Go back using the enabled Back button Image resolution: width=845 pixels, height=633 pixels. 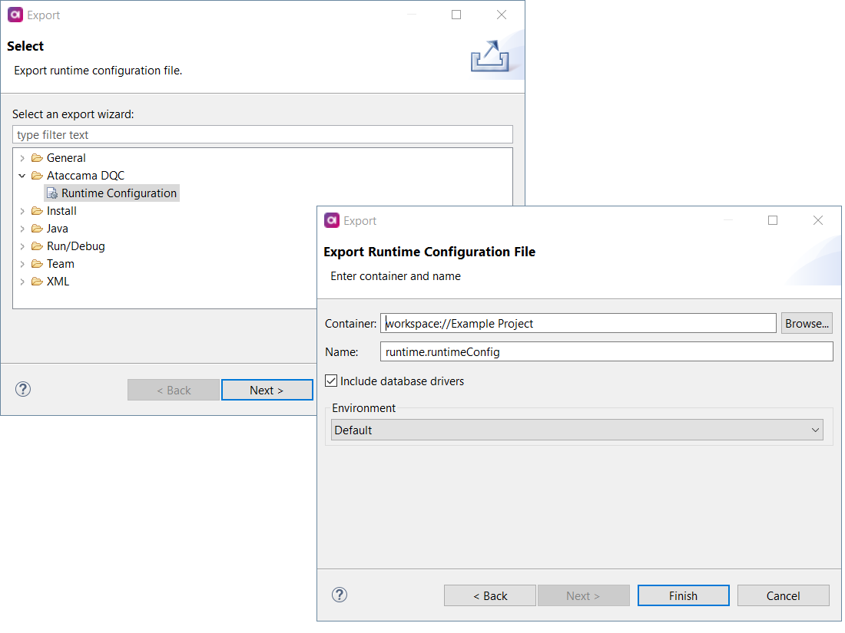coord(490,595)
